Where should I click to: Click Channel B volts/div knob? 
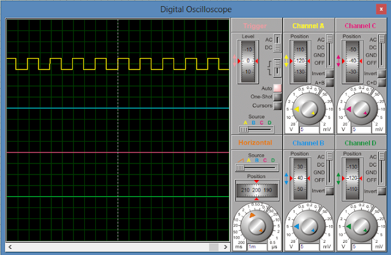(309, 226)
